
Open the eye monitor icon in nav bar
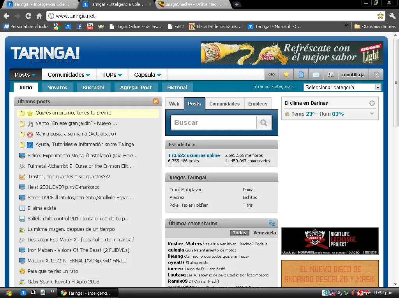coord(272,74)
